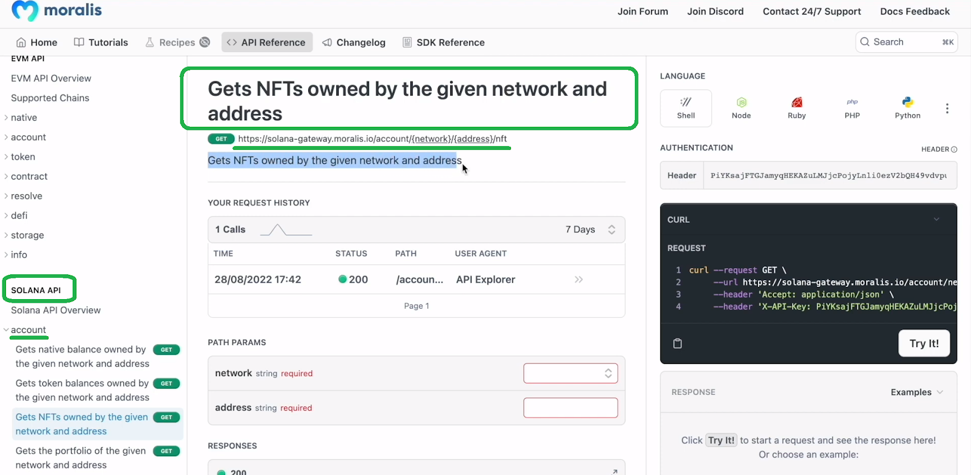Click the search magnifier icon
This screenshot has height=475, width=971.
865,42
